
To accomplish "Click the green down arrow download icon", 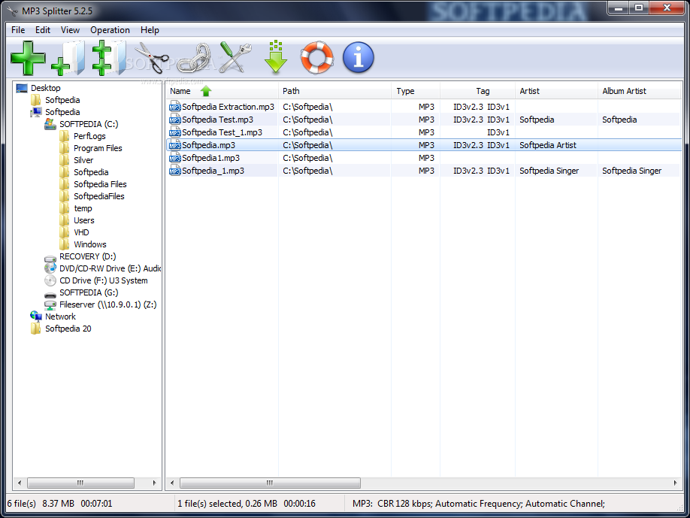I will (x=276, y=57).
